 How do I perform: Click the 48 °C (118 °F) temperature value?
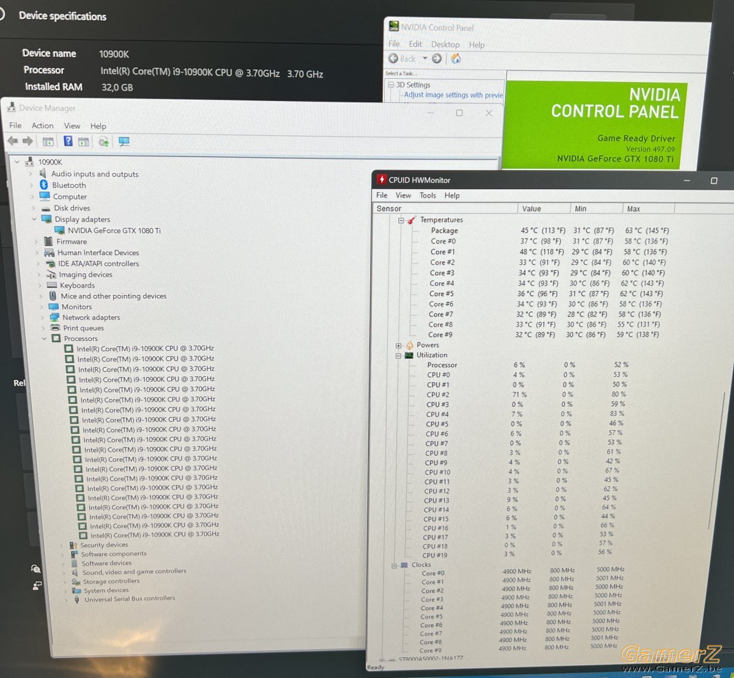coord(541,251)
